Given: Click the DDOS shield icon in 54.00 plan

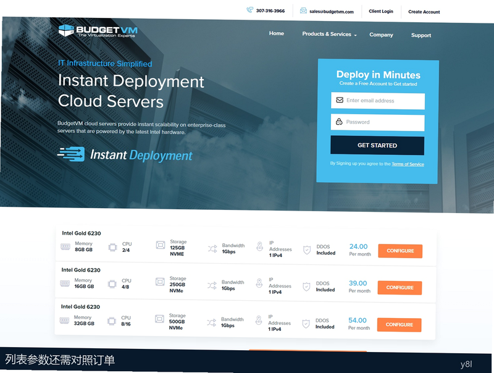Looking at the screenshot, I should pyautogui.click(x=306, y=324).
